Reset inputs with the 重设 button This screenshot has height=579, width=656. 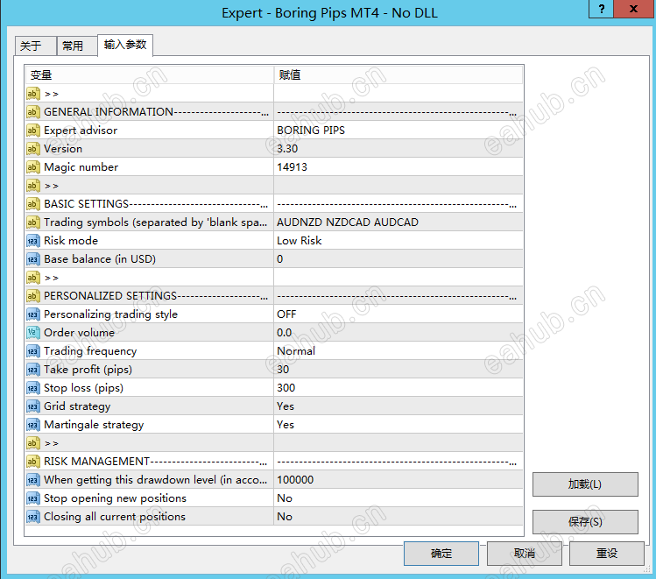[x=607, y=554]
